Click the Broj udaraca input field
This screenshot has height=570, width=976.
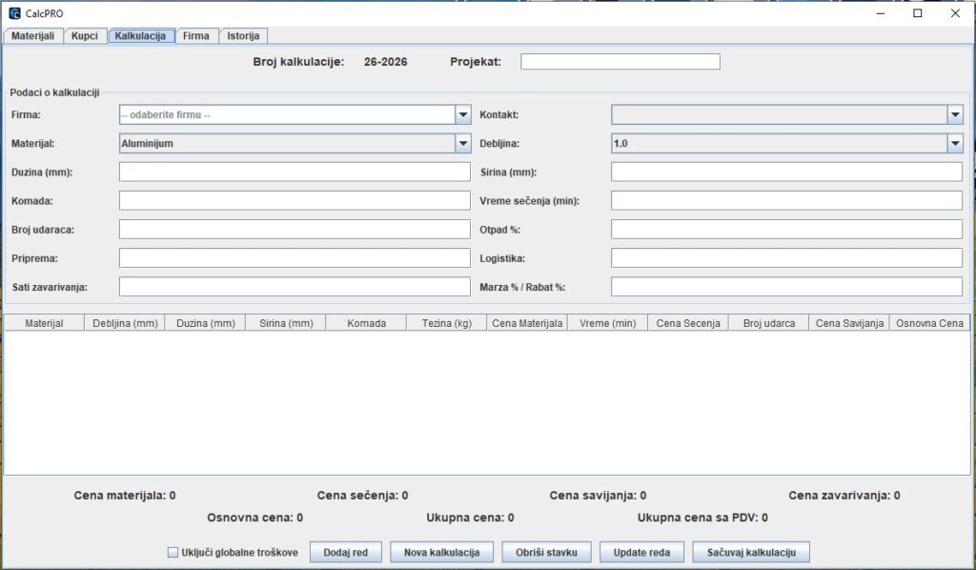[x=295, y=229]
